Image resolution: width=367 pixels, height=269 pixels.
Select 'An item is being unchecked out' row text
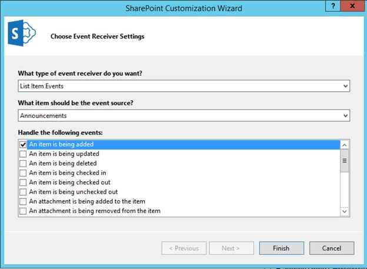(74, 192)
